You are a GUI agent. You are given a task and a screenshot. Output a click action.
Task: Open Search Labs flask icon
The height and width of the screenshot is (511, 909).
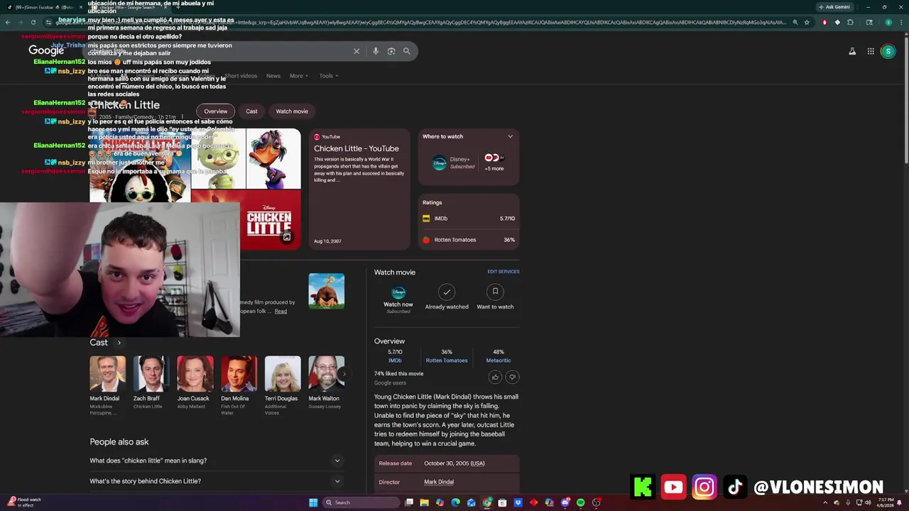(852, 51)
